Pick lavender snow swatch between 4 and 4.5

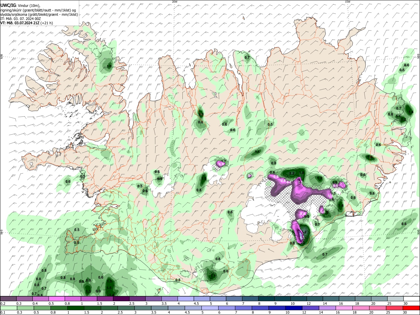coord(186,299)
